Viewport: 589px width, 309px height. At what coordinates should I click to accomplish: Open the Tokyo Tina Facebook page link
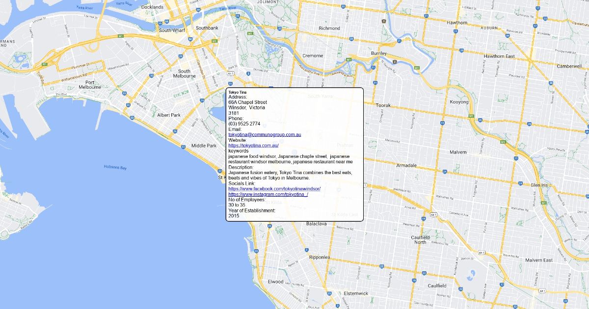[x=274, y=189]
